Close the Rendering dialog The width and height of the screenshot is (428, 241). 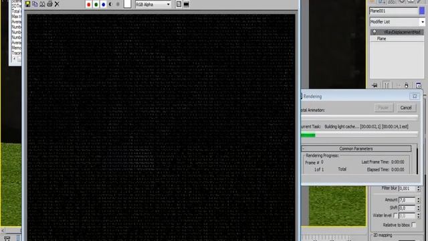tap(415, 96)
